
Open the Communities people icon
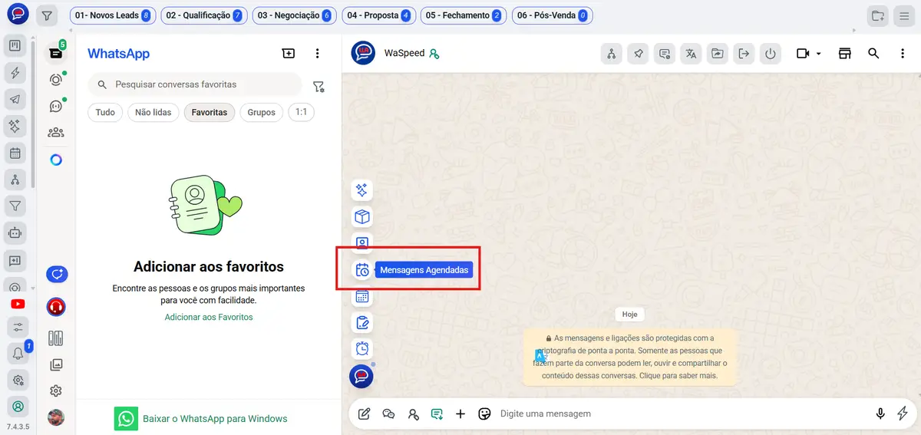(55, 133)
